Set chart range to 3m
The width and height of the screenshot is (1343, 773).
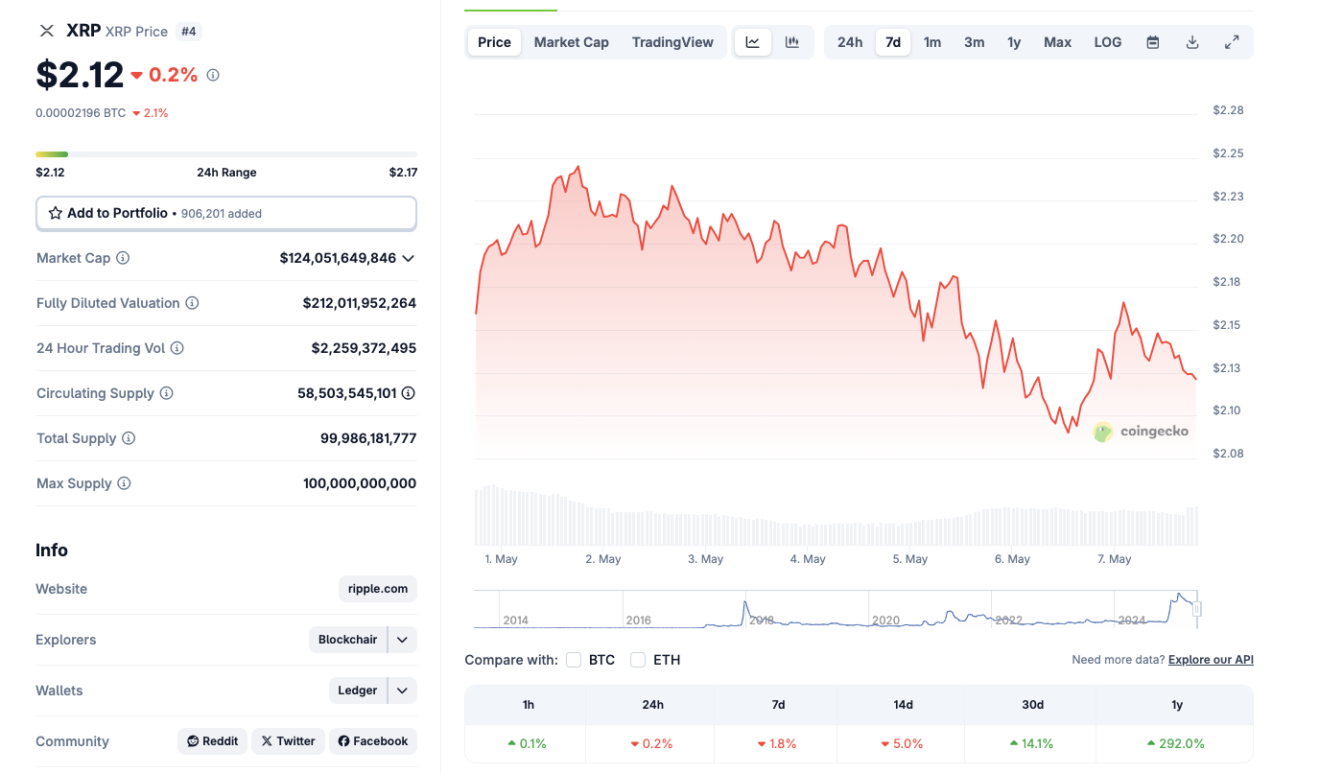coord(975,42)
